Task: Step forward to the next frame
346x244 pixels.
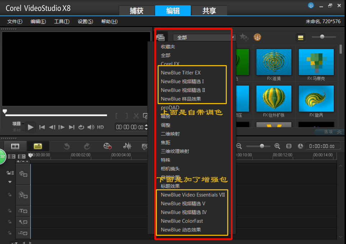Action: click(x=62, y=127)
